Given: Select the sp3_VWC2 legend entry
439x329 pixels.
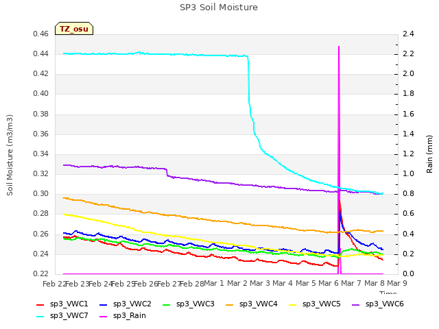Looking at the screenshot, I should pos(125,304).
